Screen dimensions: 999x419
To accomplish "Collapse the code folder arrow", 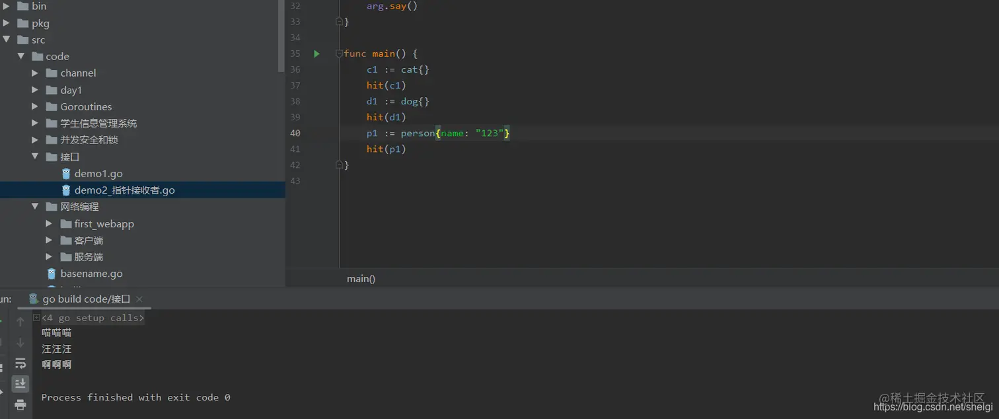I will point(20,56).
